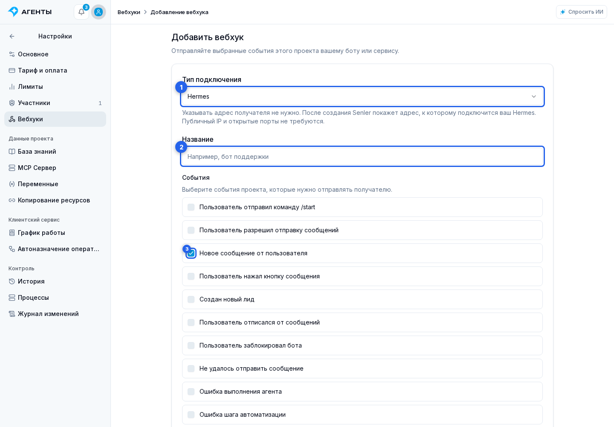
Task: Open Автоназначение операторов sidebar item
Action: tap(55, 249)
